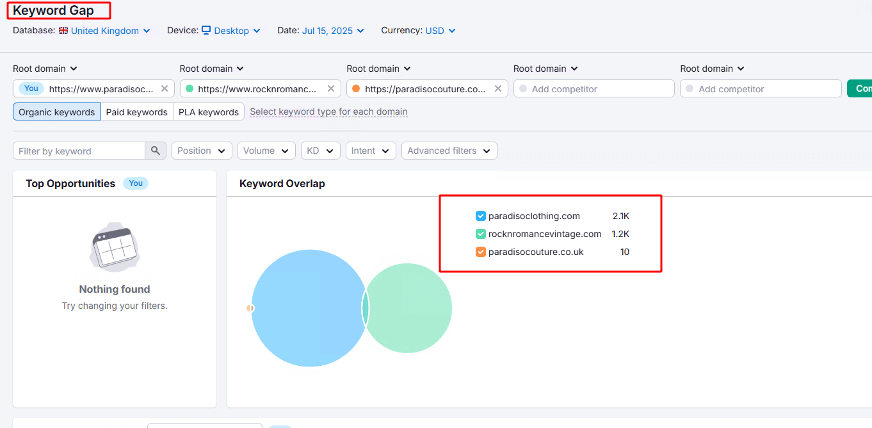Open Root domain dropdown above paradisocouture field
The image size is (872, 428).
(x=379, y=69)
